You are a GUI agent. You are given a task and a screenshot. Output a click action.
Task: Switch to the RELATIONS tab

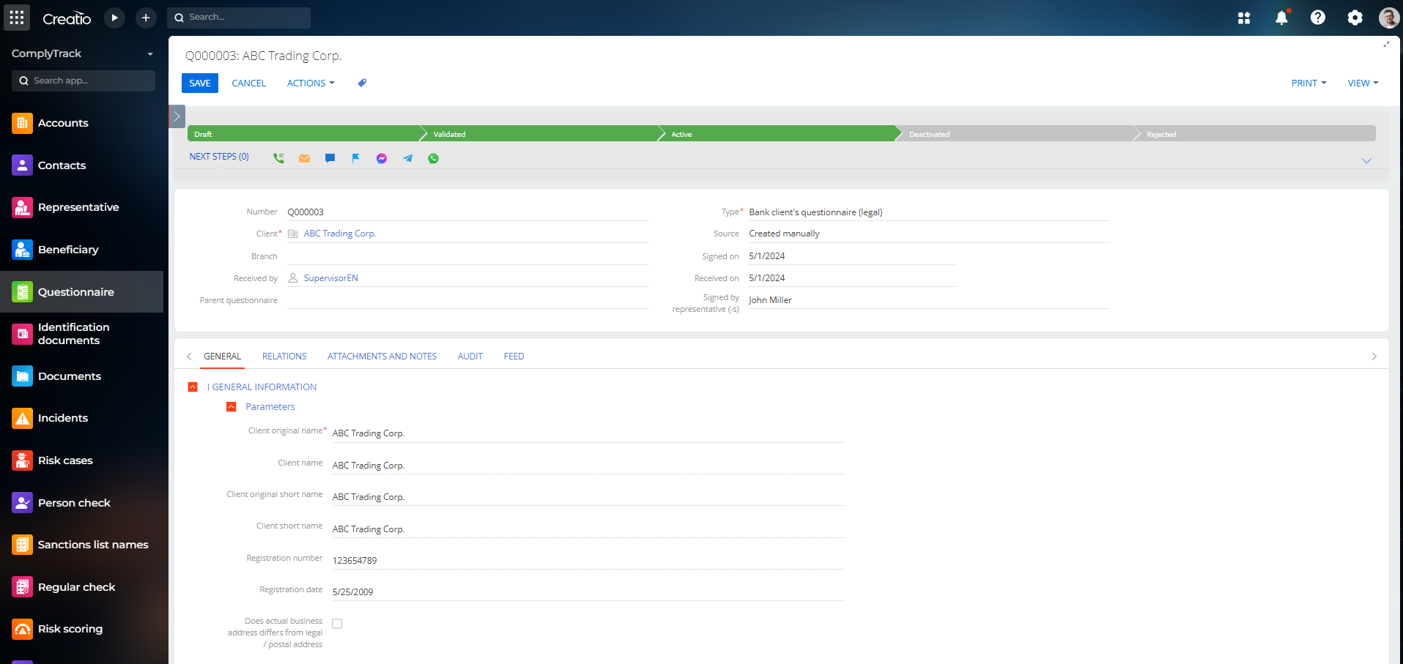coord(284,356)
